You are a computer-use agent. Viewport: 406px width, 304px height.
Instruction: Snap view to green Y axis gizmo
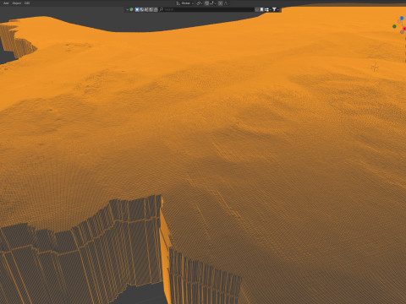[x=394, y=26]
